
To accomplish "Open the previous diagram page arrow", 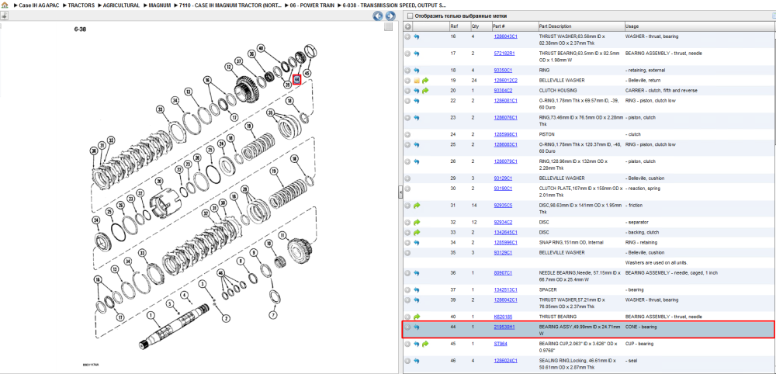I will click(x=378, y=16).
